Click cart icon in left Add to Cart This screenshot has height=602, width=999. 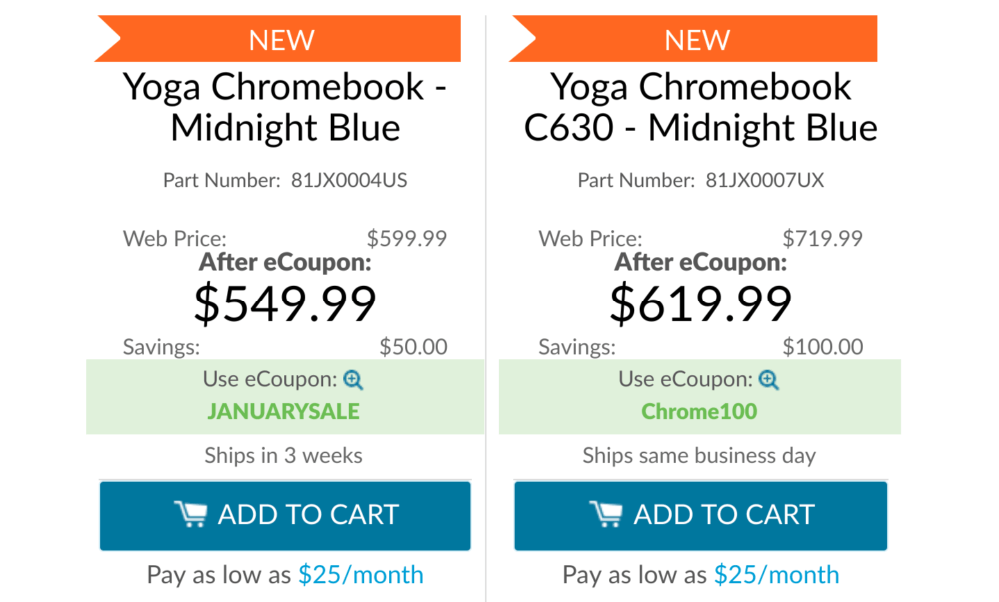pyautogui.click(x=191, y=514)
